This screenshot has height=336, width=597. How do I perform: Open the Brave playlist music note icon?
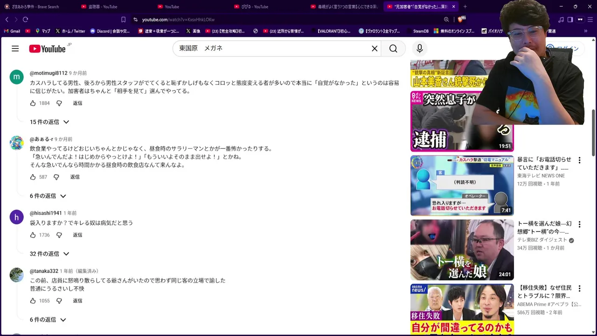click(x=561, y=20)
